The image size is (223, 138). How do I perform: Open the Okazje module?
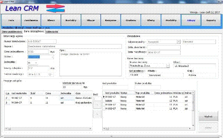click(x=91, y=20)
